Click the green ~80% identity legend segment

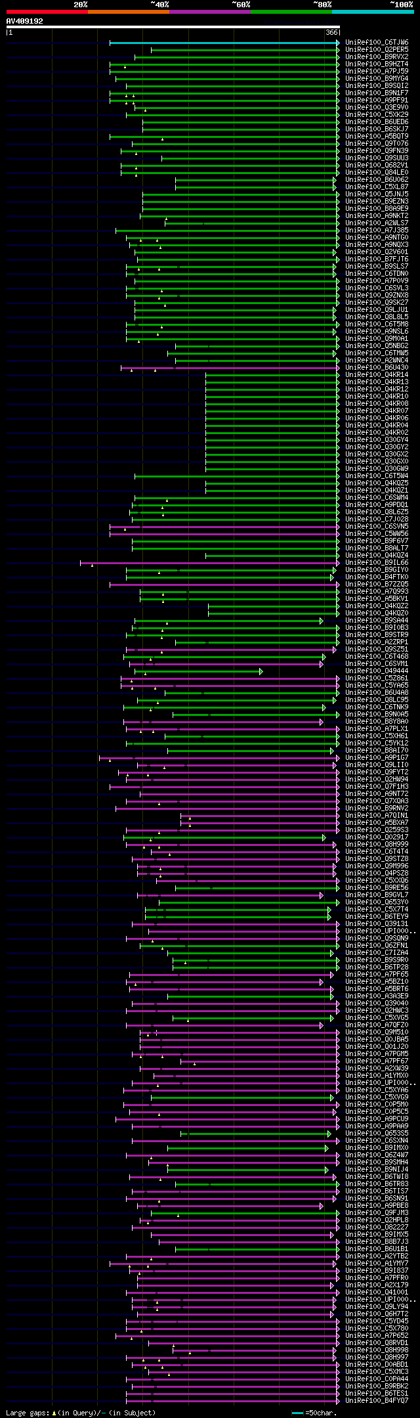[291, 12]
